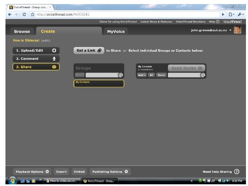Switch to the Browse tab
The height and width of the screenshot is (186, 248).
[x=22, y=31]
